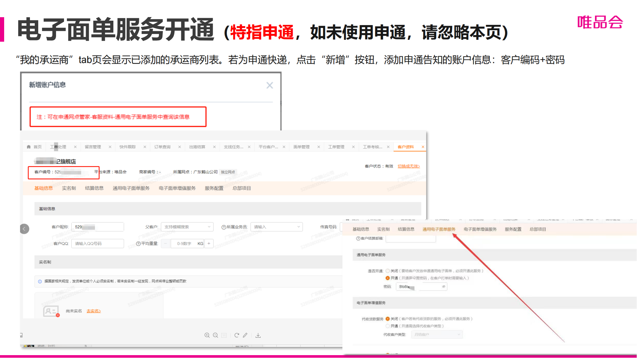Click the 独立网点 tag

point(228,172)
